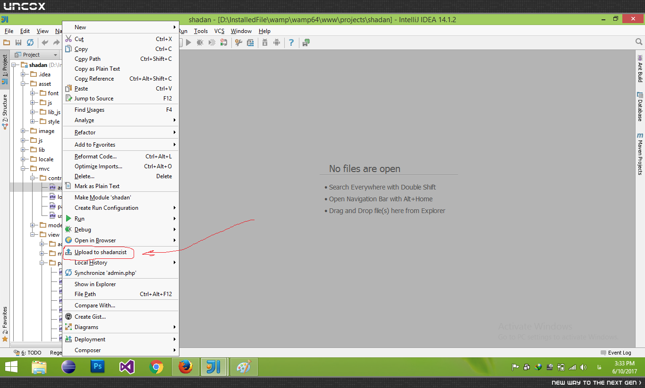Click the Windows Start button
Viewport: 645px width, 388px height.
[x=11, y=367]
